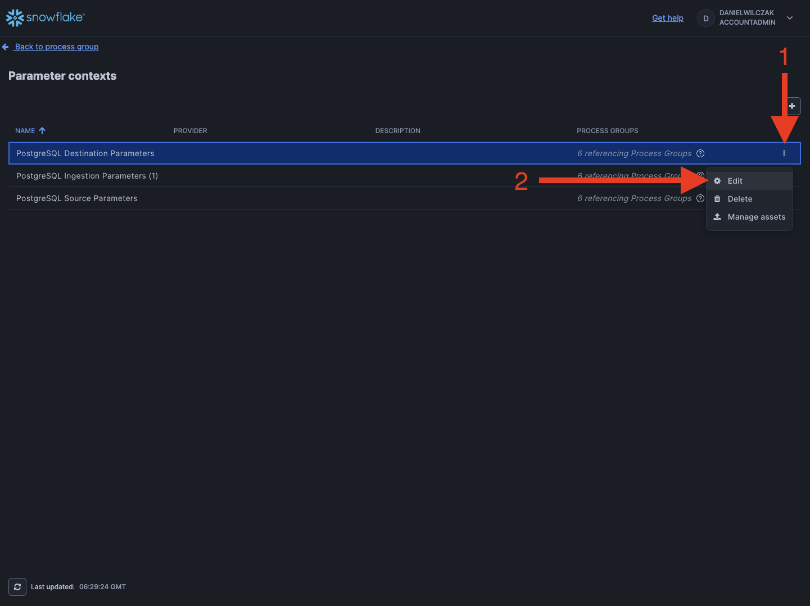The width and height of the screenshot is (810, 606).
Task: Click the back arrow icon near process group link
Action: [6, 47]
